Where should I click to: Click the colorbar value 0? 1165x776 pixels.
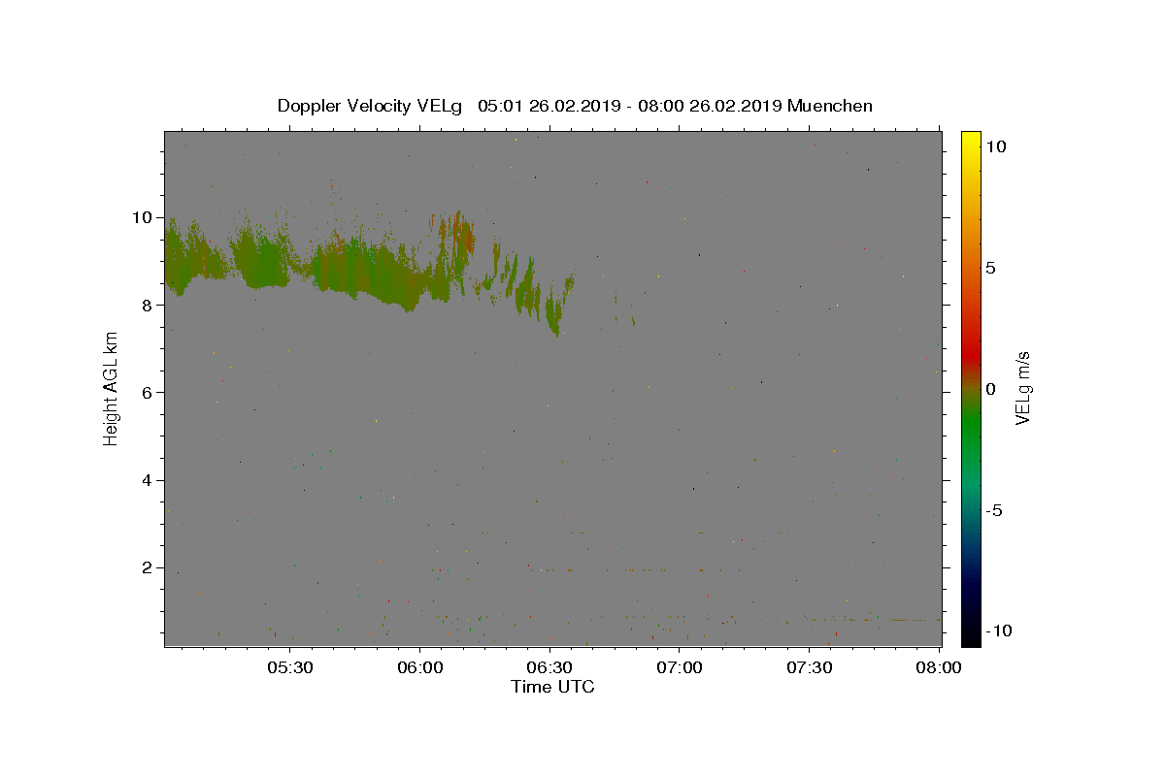point(989,389)
